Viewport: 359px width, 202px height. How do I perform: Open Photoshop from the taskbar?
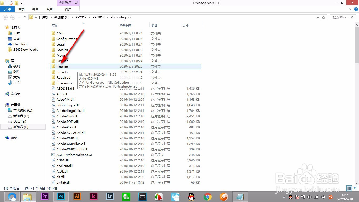[61, 196]
